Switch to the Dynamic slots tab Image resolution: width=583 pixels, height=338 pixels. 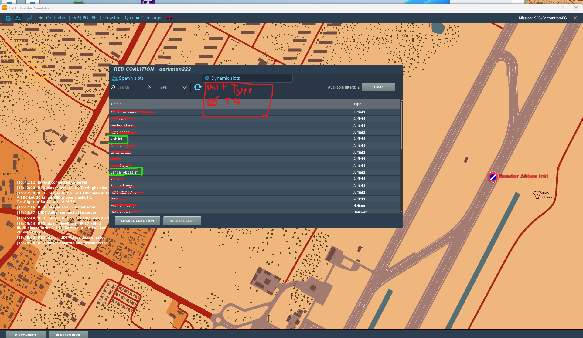247,78
